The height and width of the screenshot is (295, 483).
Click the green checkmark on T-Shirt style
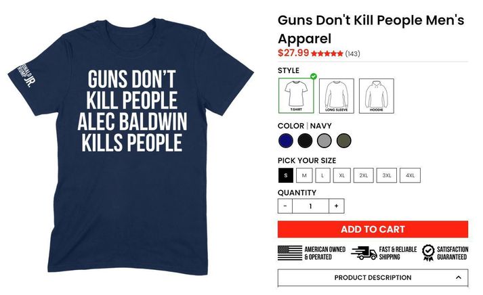(x=314, y=76)
